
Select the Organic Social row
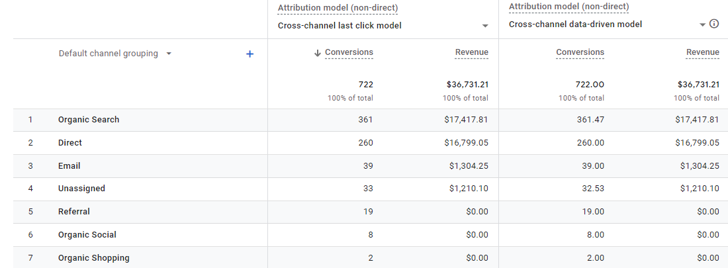pos(87,235)
